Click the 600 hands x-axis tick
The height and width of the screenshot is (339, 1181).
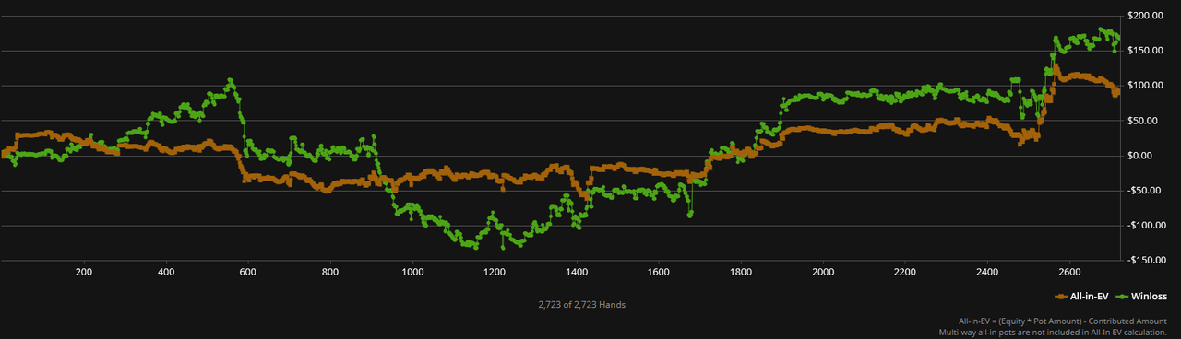[x=248, y=273]
